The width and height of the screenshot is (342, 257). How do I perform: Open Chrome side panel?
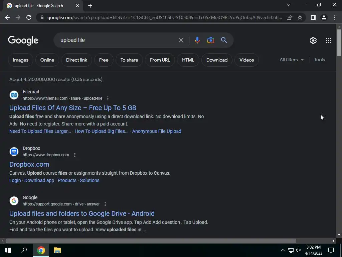313,17
